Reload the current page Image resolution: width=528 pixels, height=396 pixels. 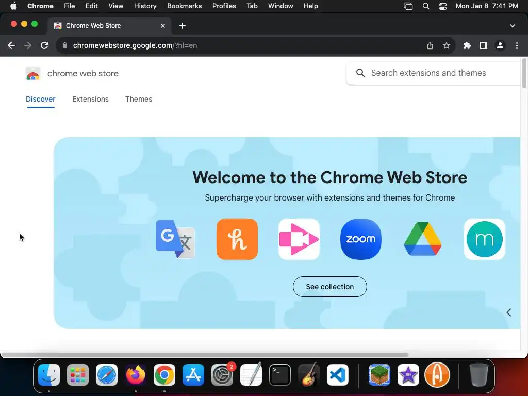pos(44,45)
